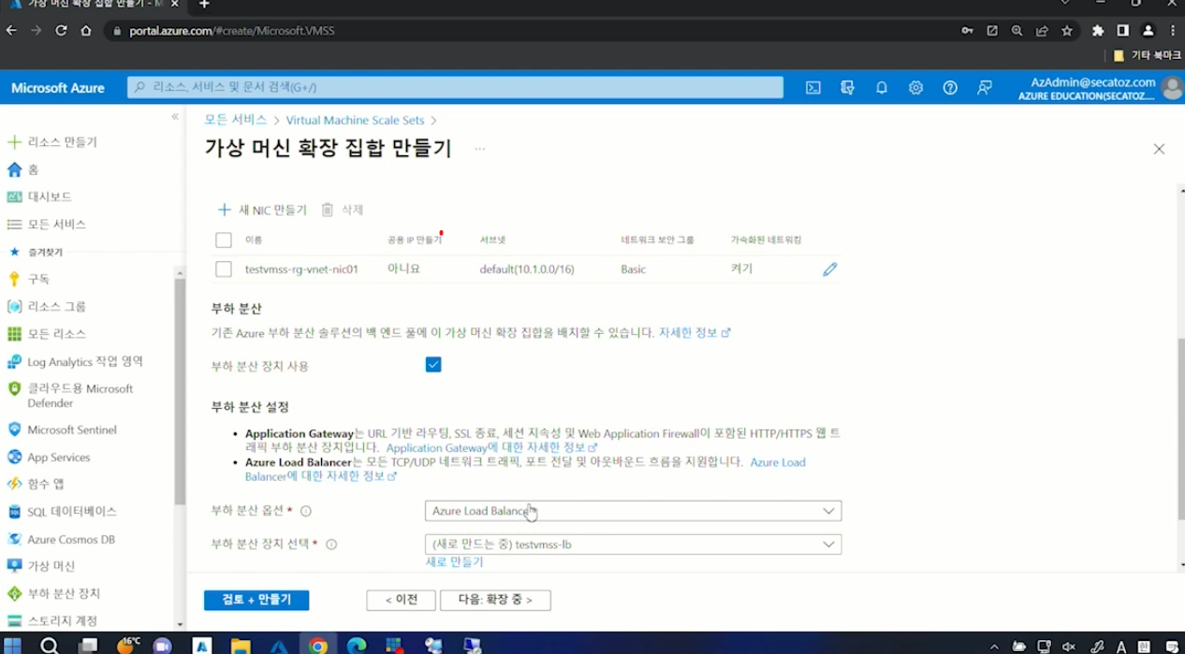Viewport: 1185px width, 654px height.
Task: Go to 홈 in sidebar
Action: (x=23, y=169)
